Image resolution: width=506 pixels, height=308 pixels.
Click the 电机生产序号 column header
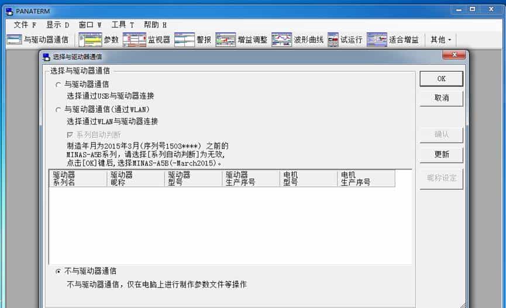pos(366,178)
